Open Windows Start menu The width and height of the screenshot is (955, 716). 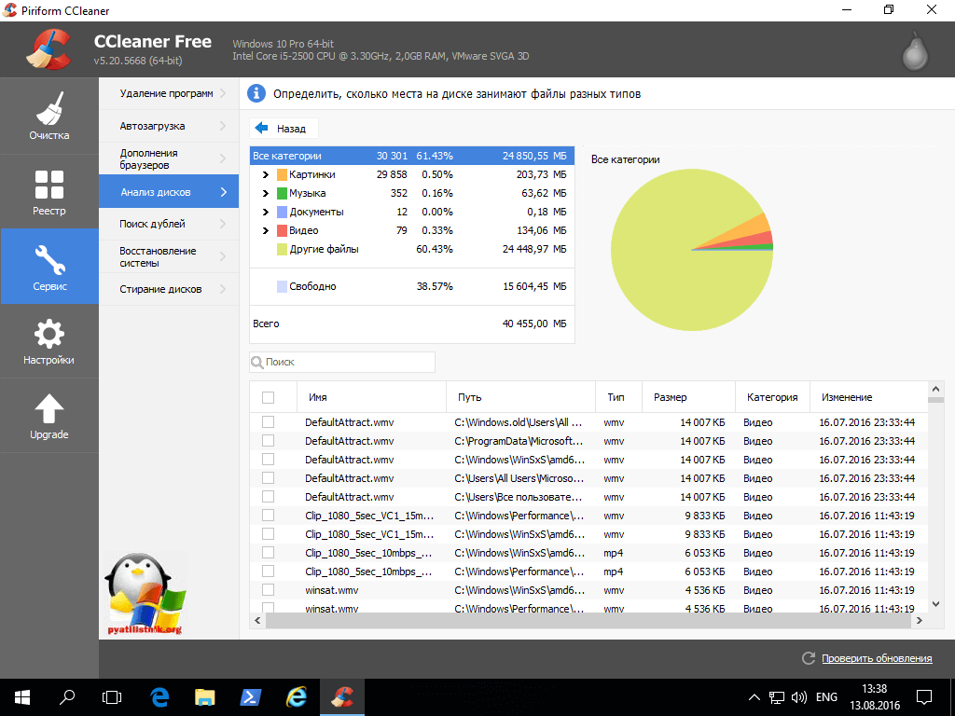(x=22, y=697)
